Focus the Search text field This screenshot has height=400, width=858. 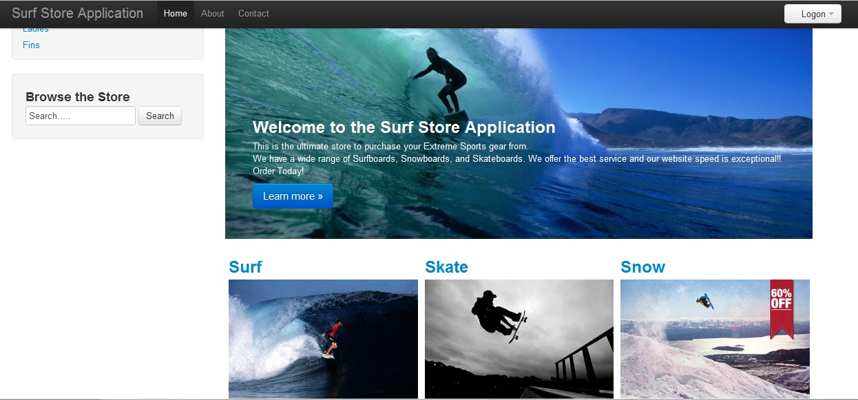click(81, 116)
